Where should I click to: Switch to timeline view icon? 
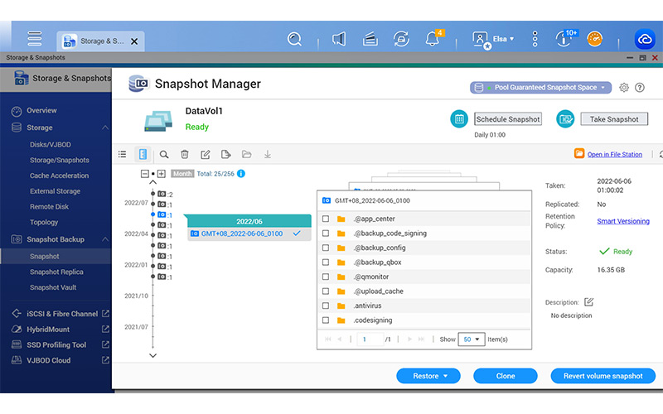click(x=143, y=154)
